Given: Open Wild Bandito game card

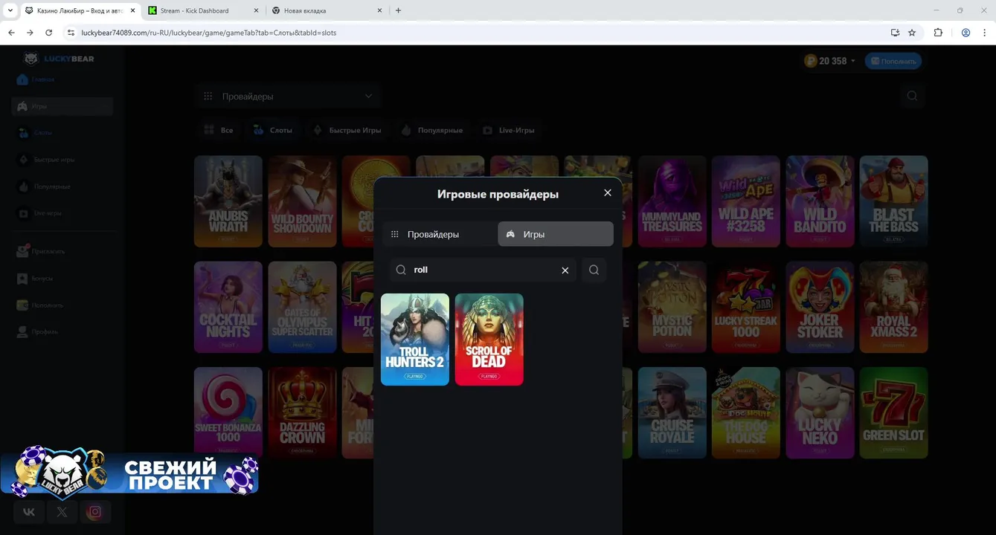Looking at the screenshot, I should (820, 201).
